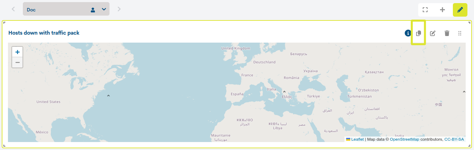Open the Doc dashboard dropdown

coord(66,9)
